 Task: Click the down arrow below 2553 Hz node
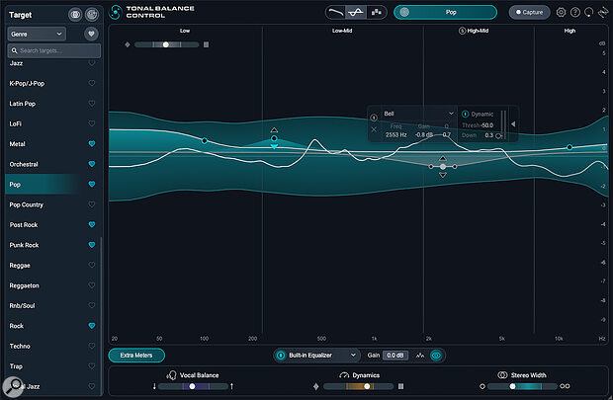[443, 175]
